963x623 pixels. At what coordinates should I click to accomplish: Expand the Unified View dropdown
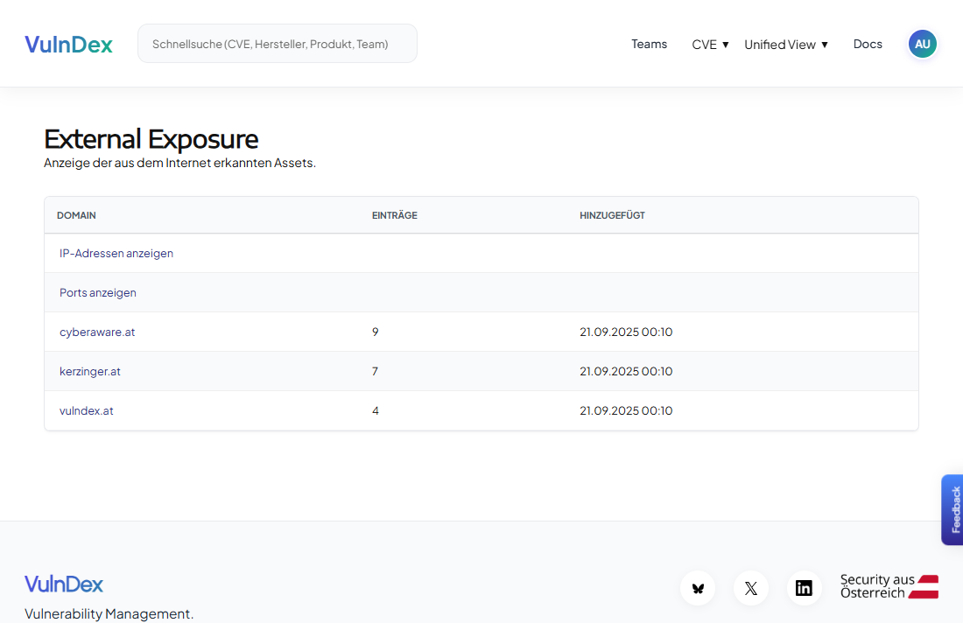click(x=785, y=44)
